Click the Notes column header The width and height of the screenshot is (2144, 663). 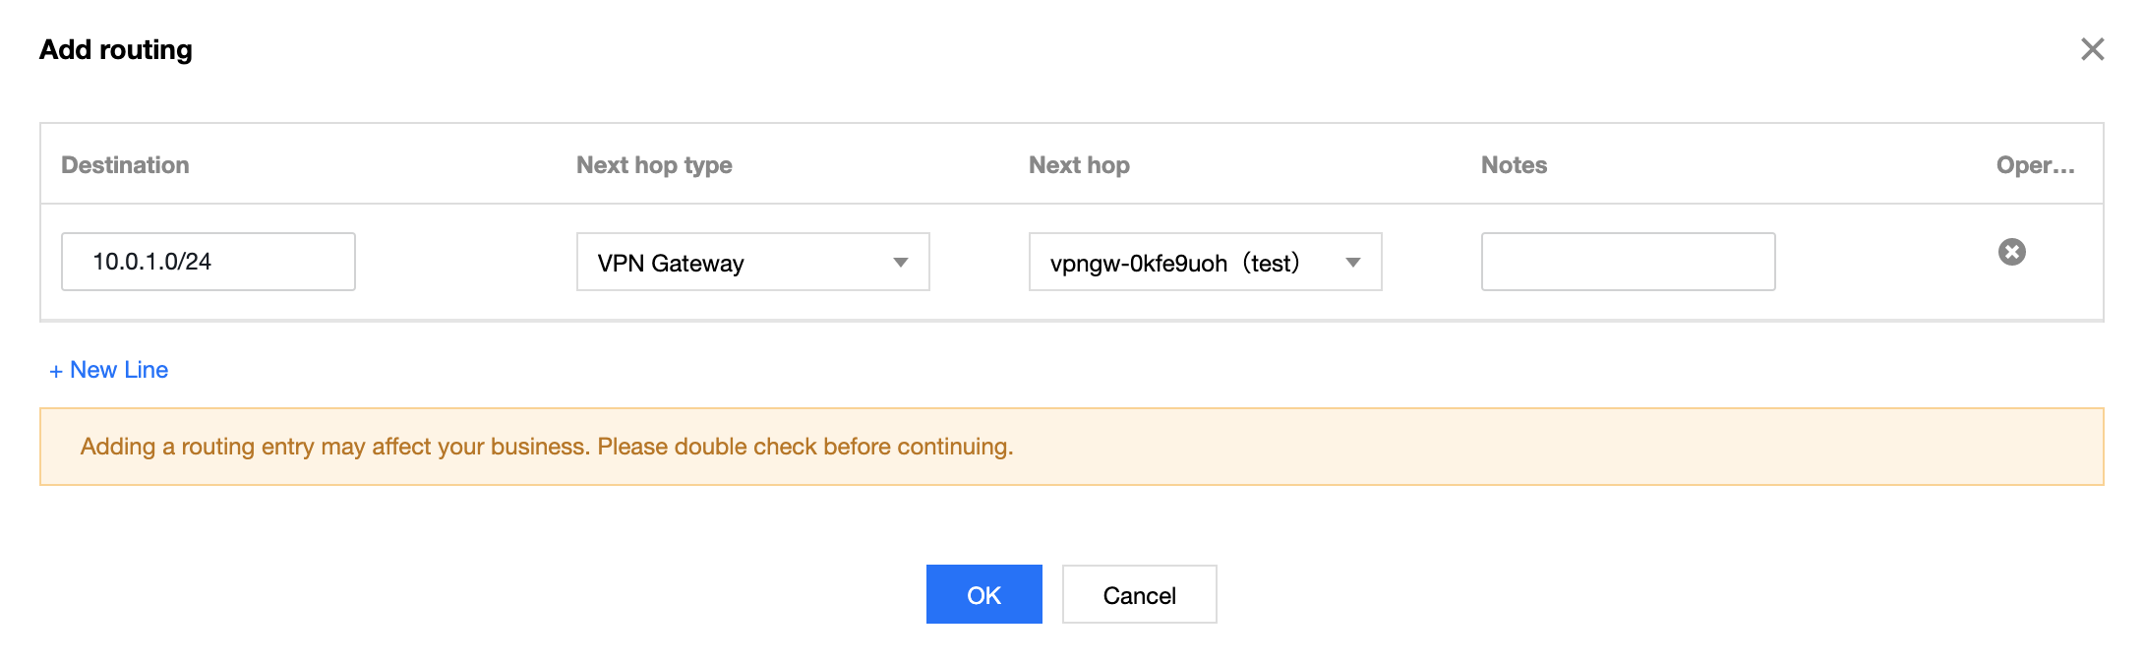tap(1514, 165)
